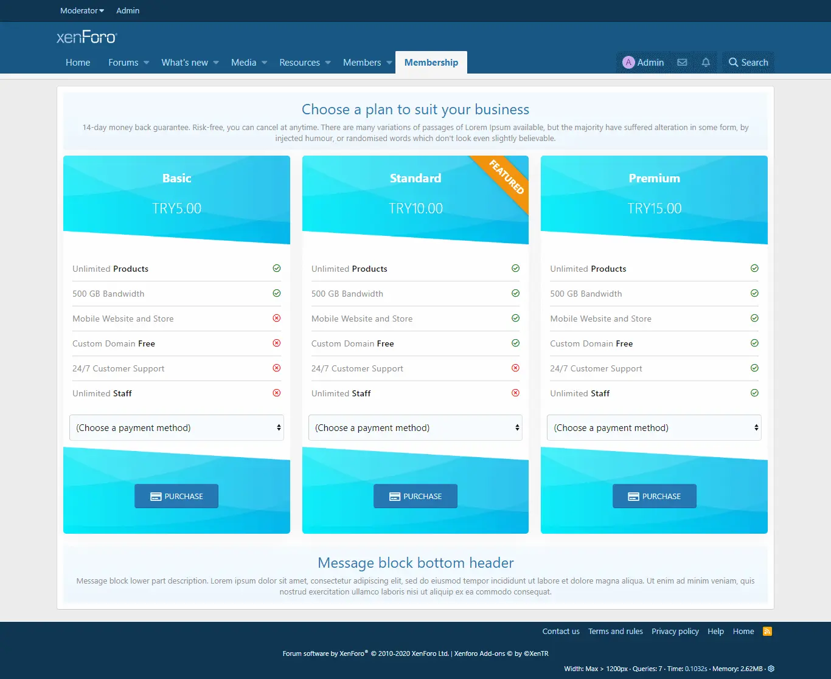This screenshot has width=831, height=679.
Task: Click the Featured ribbon on Standard plan
Action: (x=507, y=177)
